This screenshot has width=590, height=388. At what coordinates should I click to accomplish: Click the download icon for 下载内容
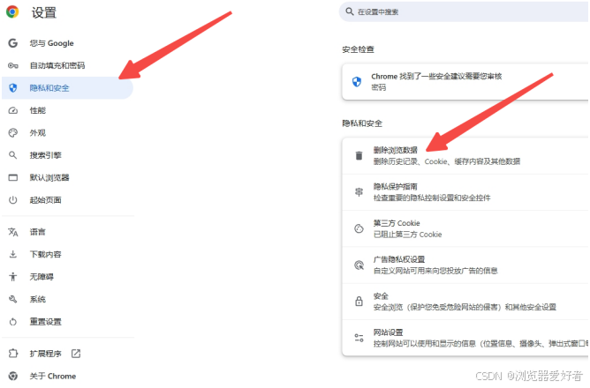[x=12, y=255]
